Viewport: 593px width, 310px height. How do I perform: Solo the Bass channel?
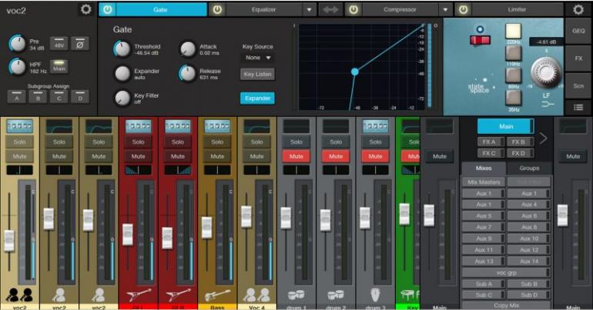(217, 142)
